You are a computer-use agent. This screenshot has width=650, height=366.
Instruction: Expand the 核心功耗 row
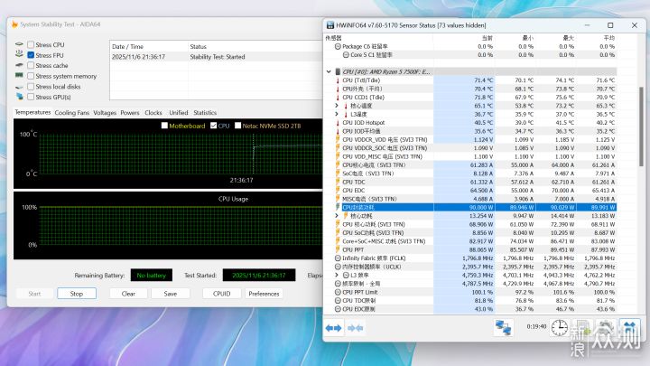point(337,216)
